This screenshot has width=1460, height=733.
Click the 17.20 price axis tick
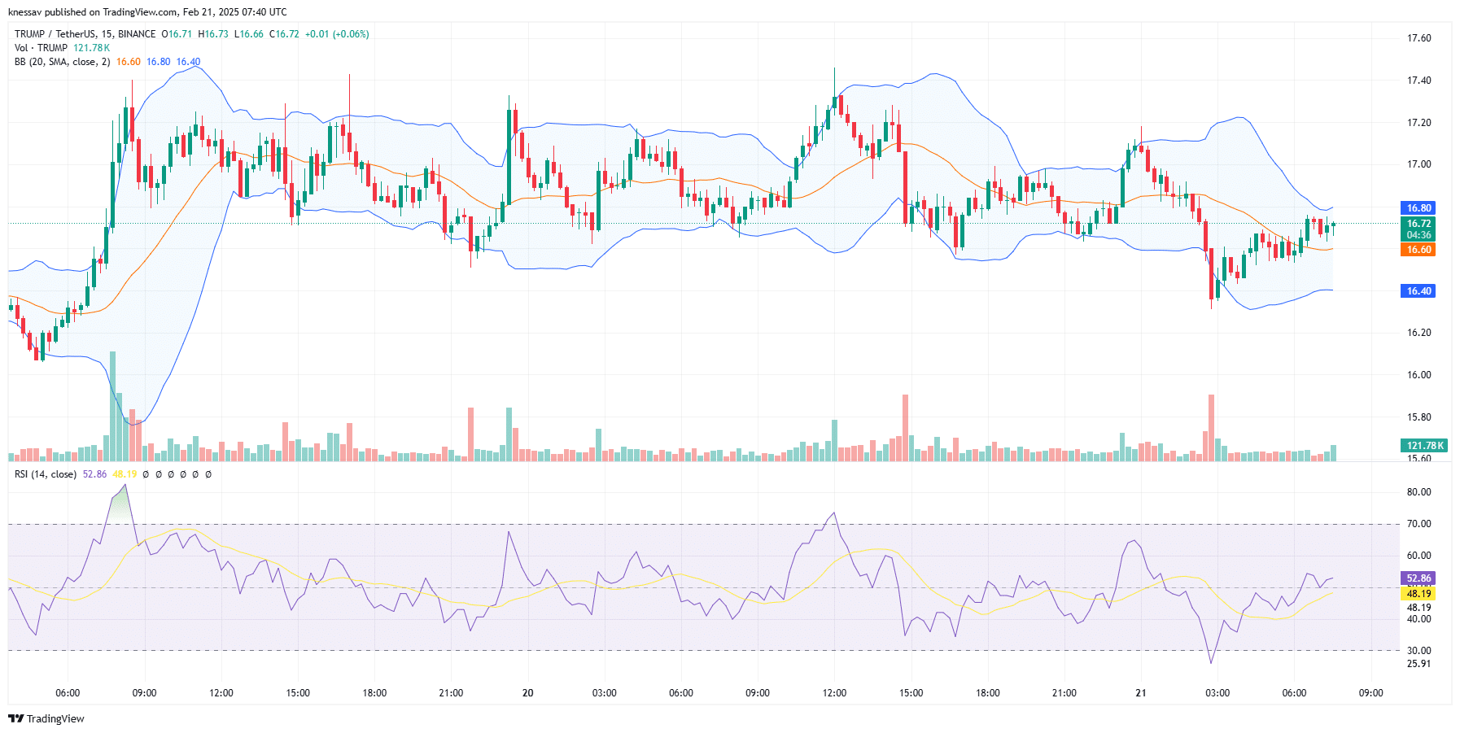coord(1418,123)
